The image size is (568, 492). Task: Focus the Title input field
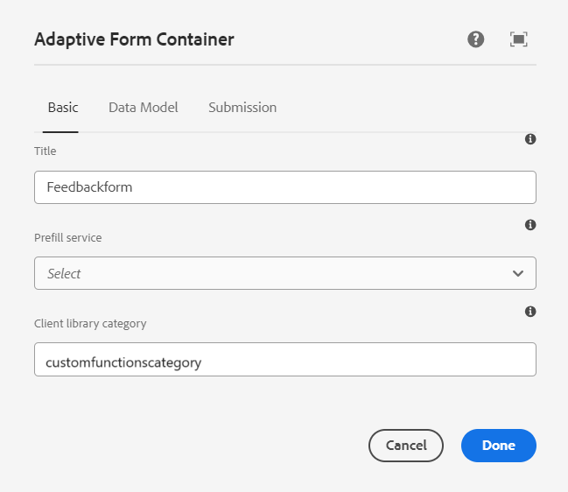[284, 187]
